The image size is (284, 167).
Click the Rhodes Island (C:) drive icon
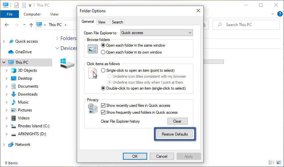point(13,126)
